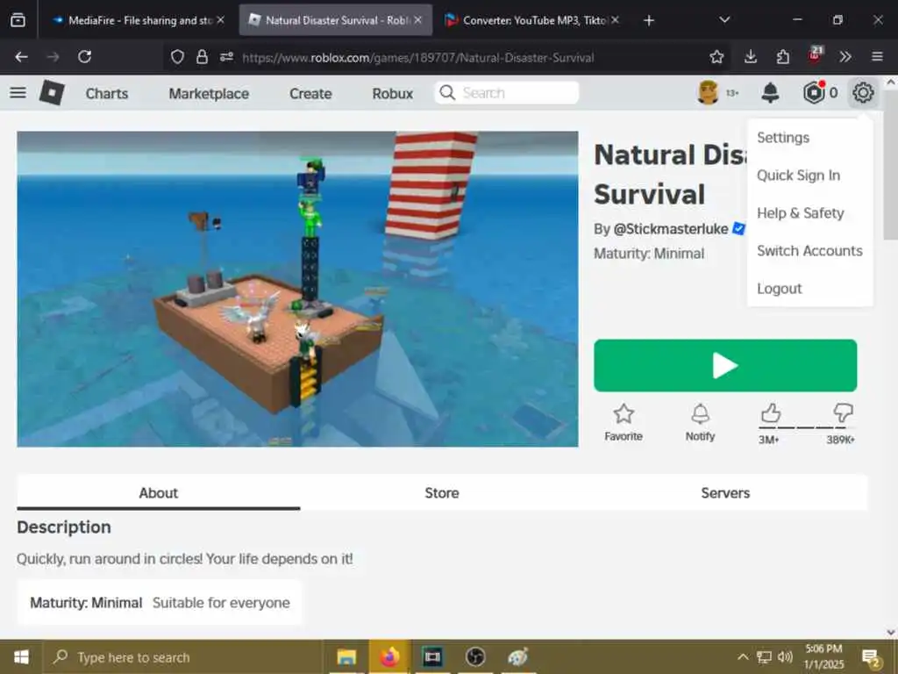This screenshot has width=898, height=674.
Task: Close the settings gear dropdown
Action: point(863,93)
